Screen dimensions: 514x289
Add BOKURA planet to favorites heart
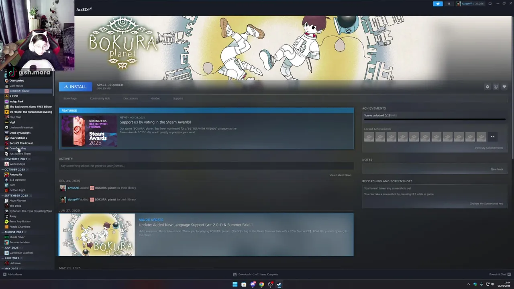tap(504, 87)
